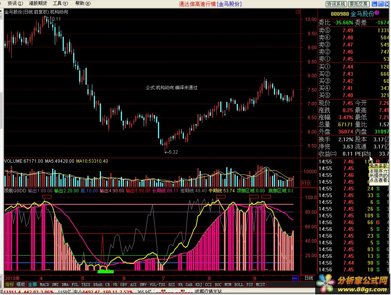This screenshot has width=391, height=295.
Task: Click the 现价 7.45 value
Action: click(347, 103)
